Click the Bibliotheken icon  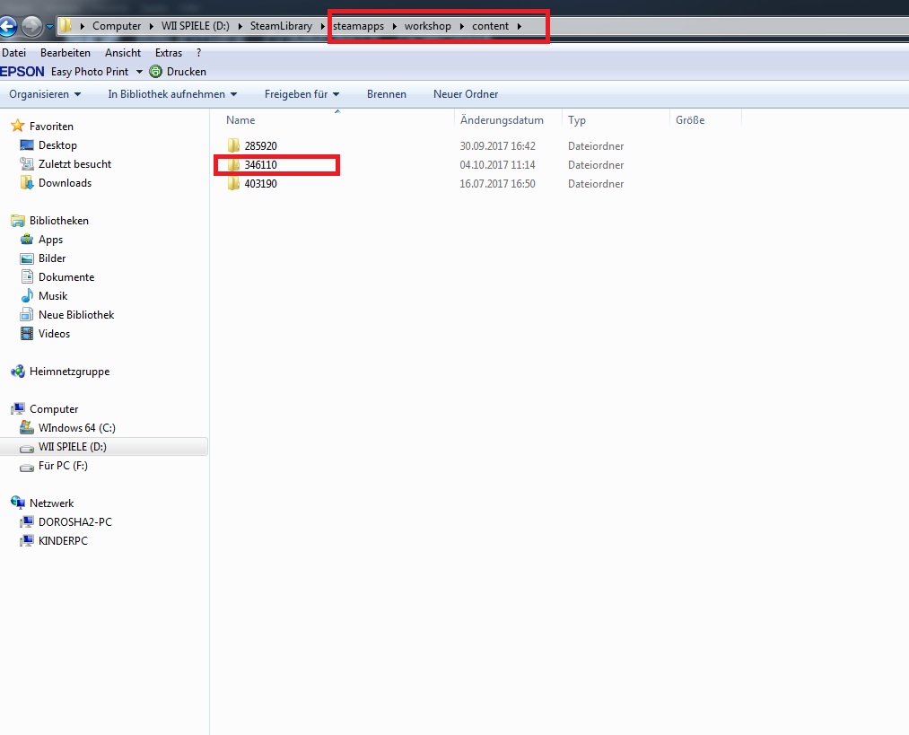click(x=18, y=220)
